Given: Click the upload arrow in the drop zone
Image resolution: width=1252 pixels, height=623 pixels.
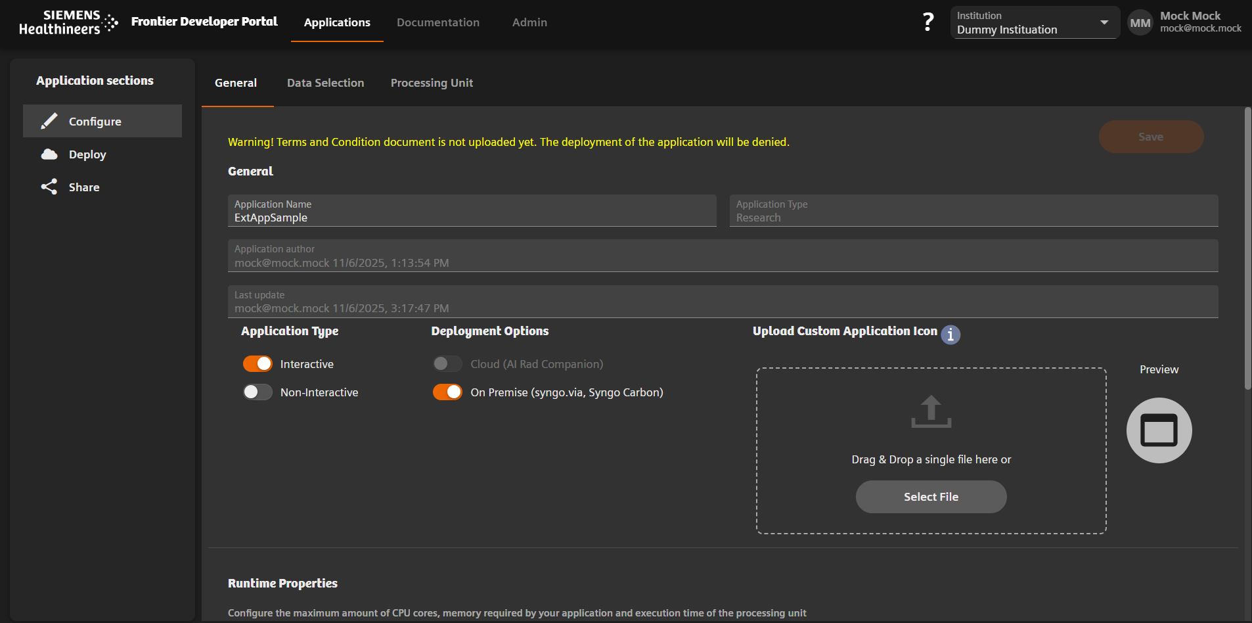Looking at the screenshot, I should tap(931, 412).
